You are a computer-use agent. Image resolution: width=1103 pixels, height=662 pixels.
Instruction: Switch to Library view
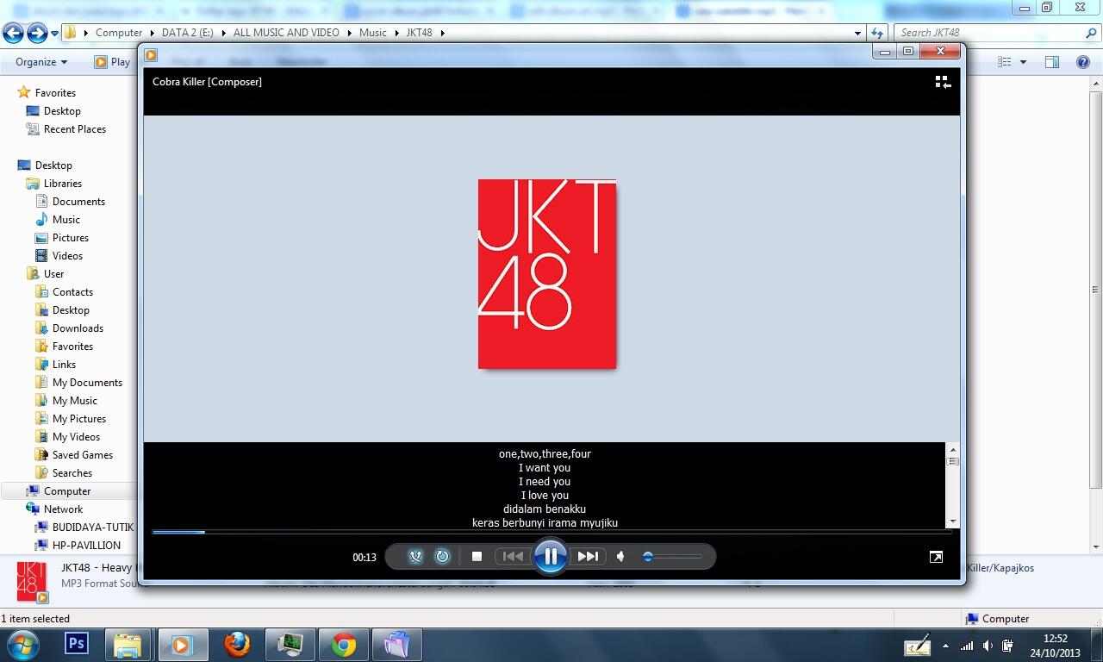tap(943, 82)
